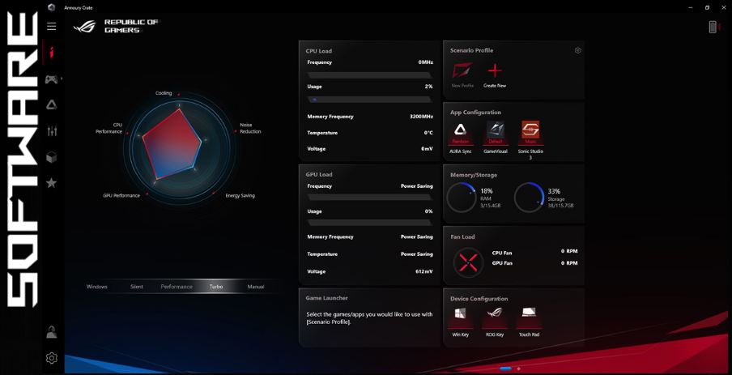
Task: Open the Featured star icon in the sidebar
Action: coord(51,182)
